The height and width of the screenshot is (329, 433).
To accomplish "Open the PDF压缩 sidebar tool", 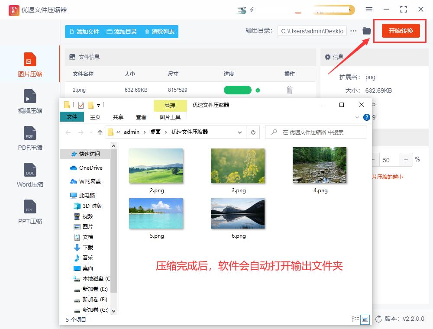I will pos(29,139).
